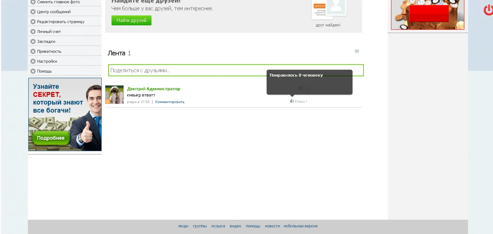Open the coins and clocks ad image

click(x=428, y=15)
